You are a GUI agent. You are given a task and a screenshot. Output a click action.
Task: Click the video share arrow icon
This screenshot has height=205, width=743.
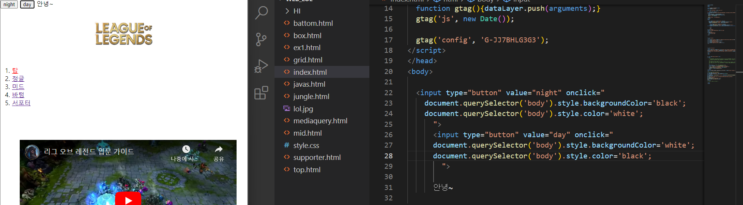(x=219, y=150)
